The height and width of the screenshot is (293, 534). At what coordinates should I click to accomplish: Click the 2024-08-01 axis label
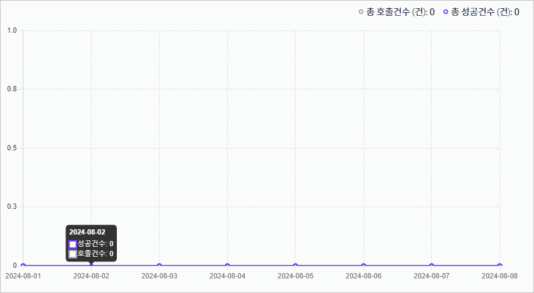(23, 276)
